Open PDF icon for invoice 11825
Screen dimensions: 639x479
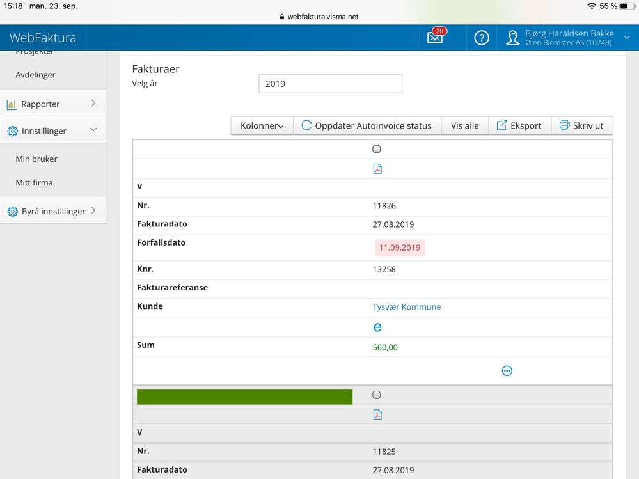coord(377,414)
